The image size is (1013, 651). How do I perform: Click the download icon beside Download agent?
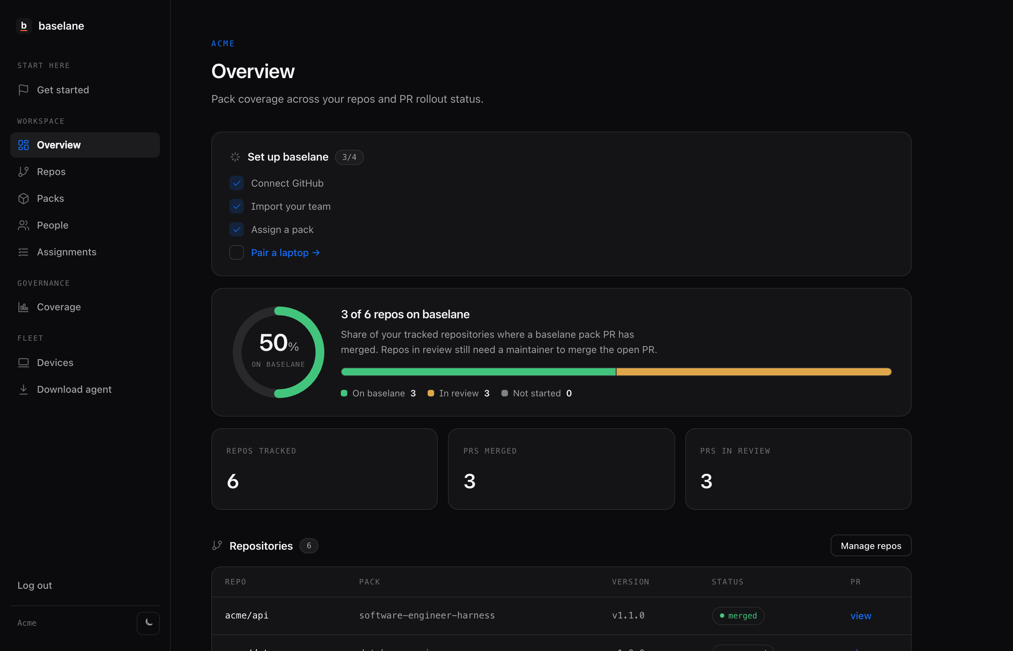pos(23,389)
